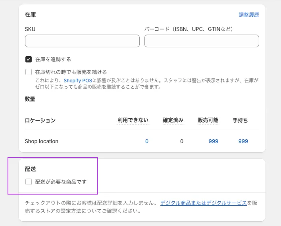The image size is (281, 226).
Task: Open the 調整履歴 adjustment history link
Action: (248, 15)
